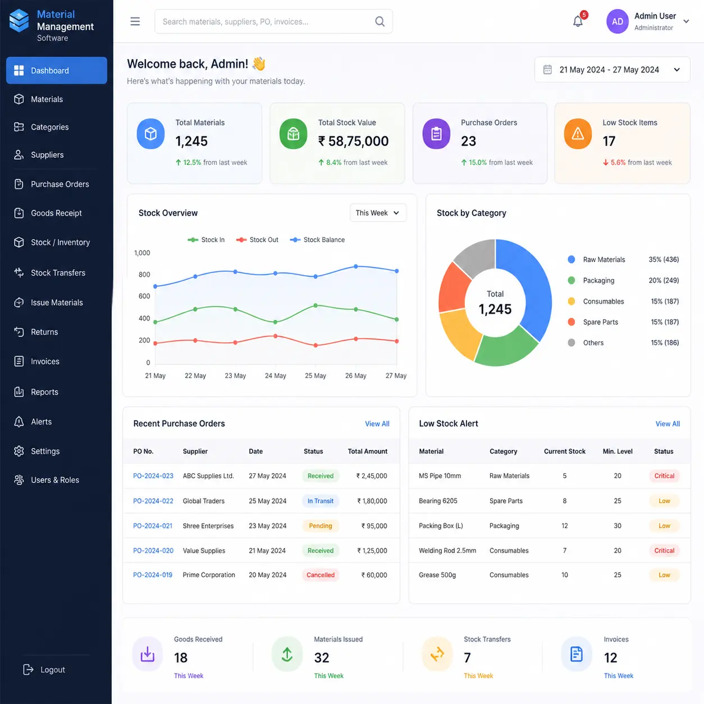Image resolution: width=704 pixels, height=704 pixels.
Task: Click the search magnifier icon
Action: click(x=380, y=21)
